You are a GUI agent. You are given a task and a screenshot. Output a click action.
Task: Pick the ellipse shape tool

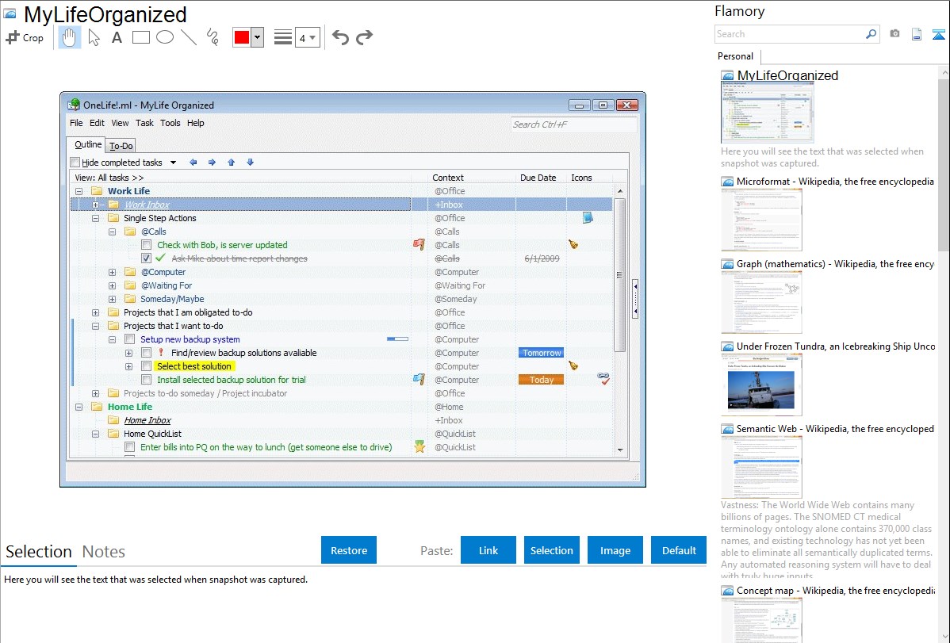click(164, 37)
